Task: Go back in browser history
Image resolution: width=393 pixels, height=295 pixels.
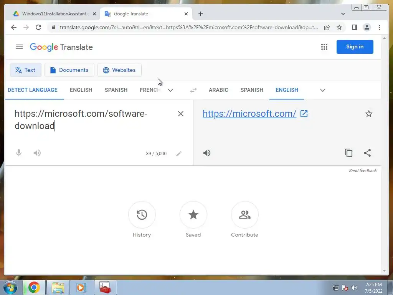Action: pyautogui.click(x=14, y=27)
